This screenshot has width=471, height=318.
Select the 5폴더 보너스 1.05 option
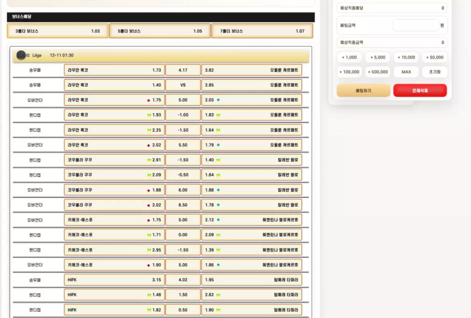(x=160, y=31)
